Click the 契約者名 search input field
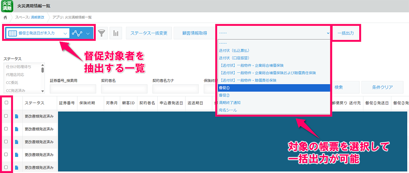The image size is (409, 173). [124, 89]
